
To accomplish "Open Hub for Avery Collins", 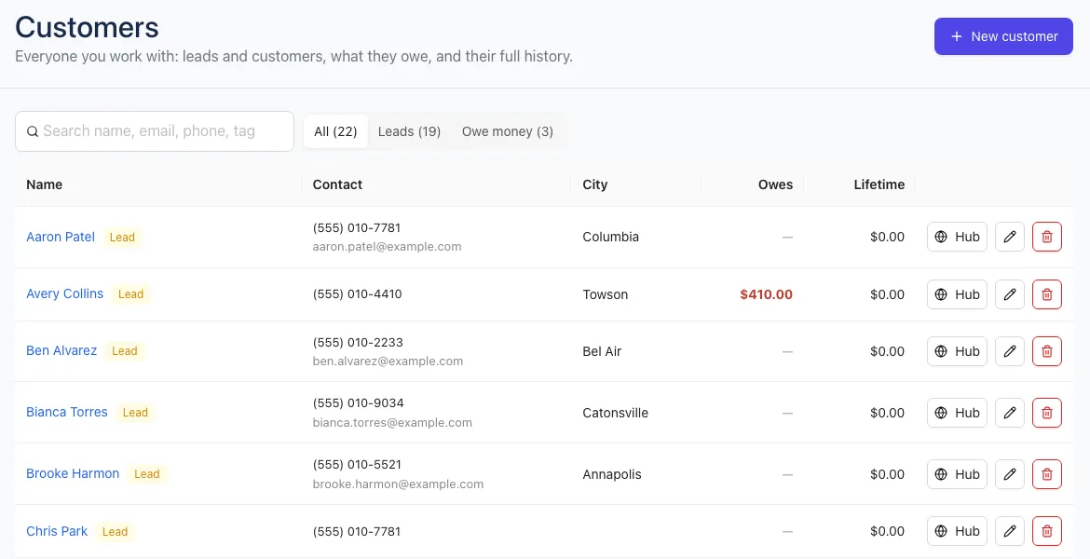I will [x=957, y=294].
